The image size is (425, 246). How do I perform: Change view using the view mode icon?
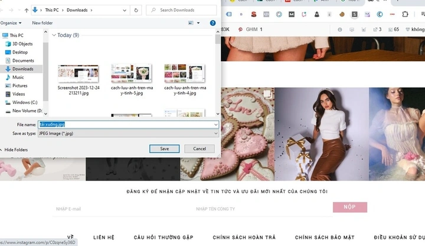click(x=191, y=23)
